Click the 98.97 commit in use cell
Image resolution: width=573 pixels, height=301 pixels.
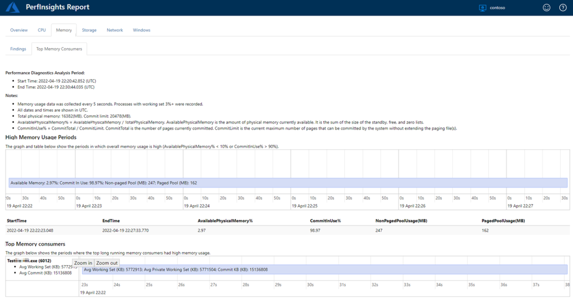pos(315,230)
